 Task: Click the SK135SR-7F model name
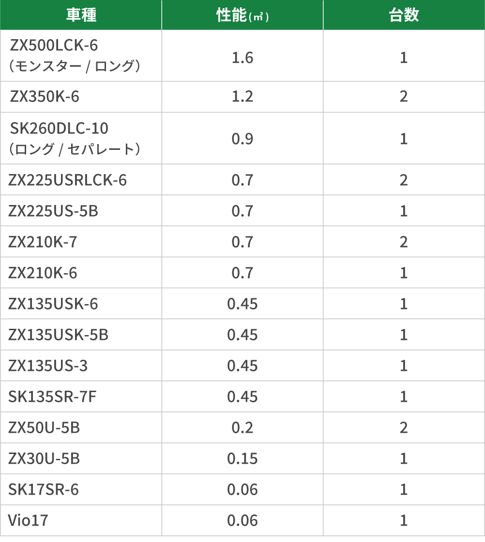(x=52, y=397)
